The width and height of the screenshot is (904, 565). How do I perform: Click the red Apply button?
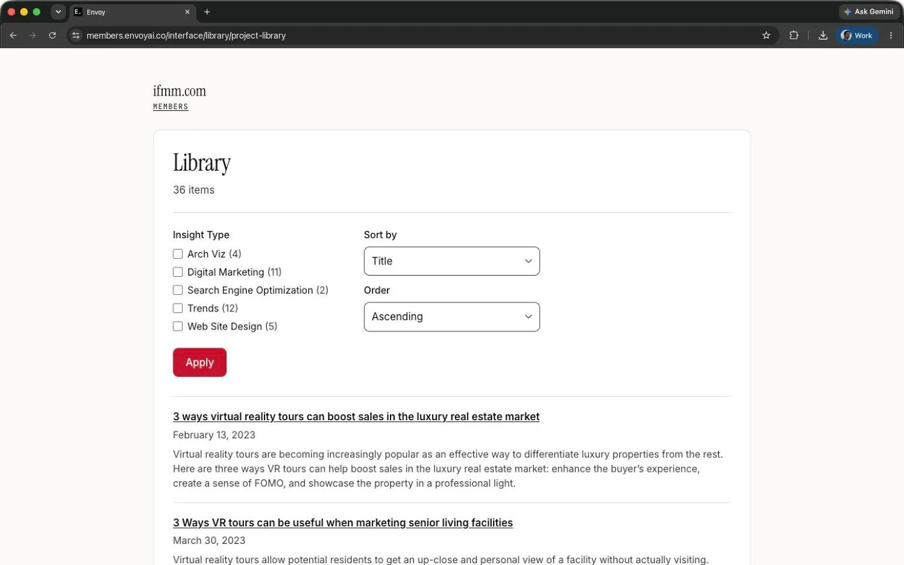199,362
